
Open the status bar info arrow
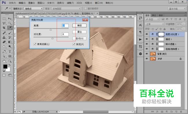point(57,112)
